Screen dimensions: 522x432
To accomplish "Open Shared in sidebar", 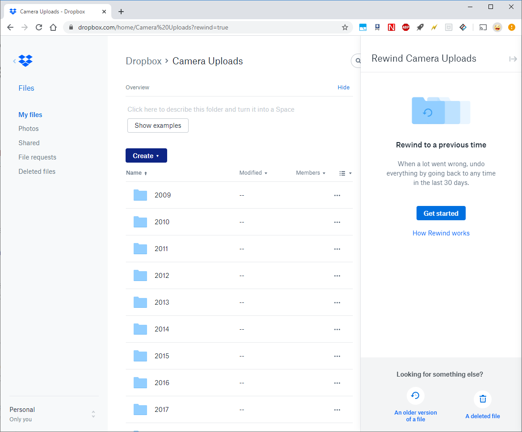I will tap(29, 143).
